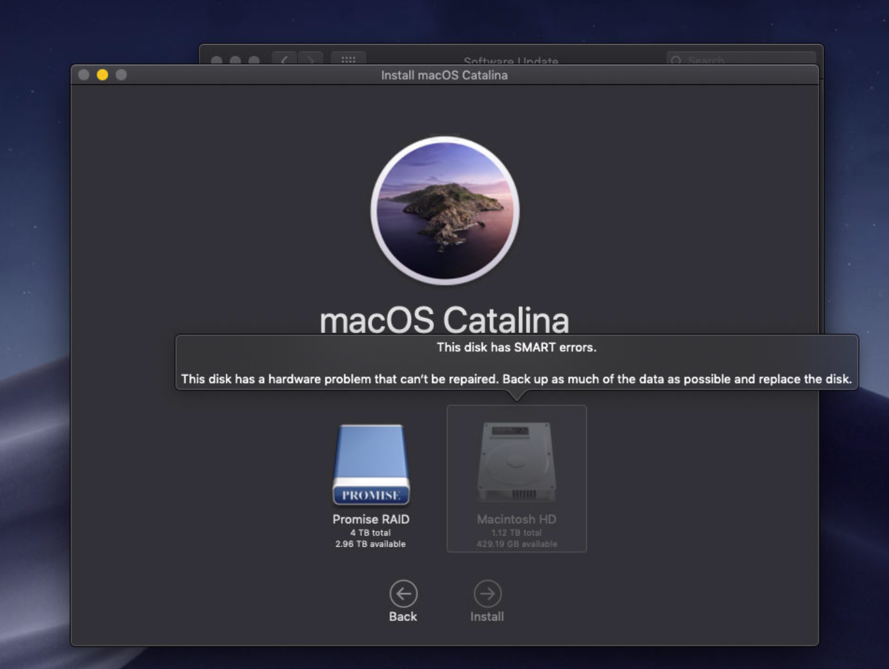Click the Back arrow circle icon
The width and height of the screenshot is (889, 669).
[x=403, y=594]
